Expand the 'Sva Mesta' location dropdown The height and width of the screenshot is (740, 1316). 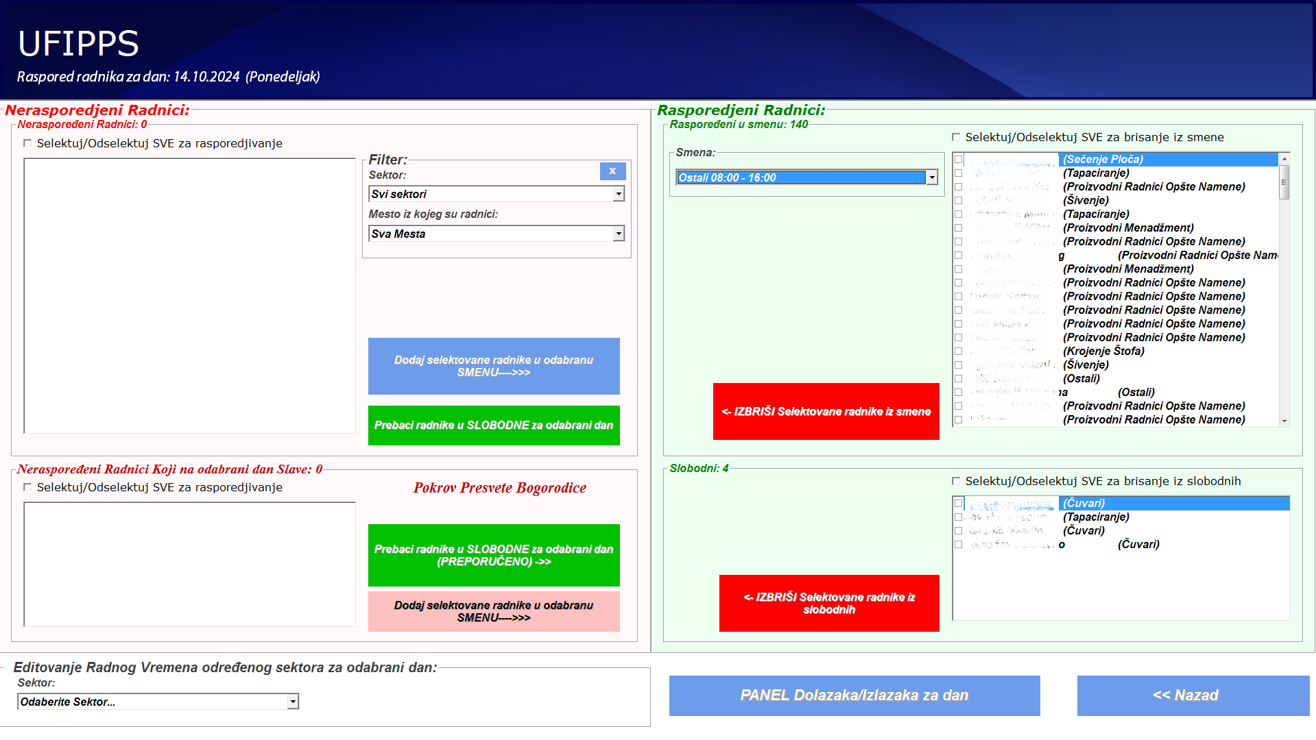pos(619,234)
